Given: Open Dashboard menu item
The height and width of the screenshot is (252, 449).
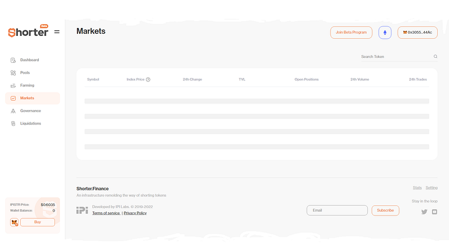Looking at the screenshot, I should pyautogui.click(x=33, y=60).
